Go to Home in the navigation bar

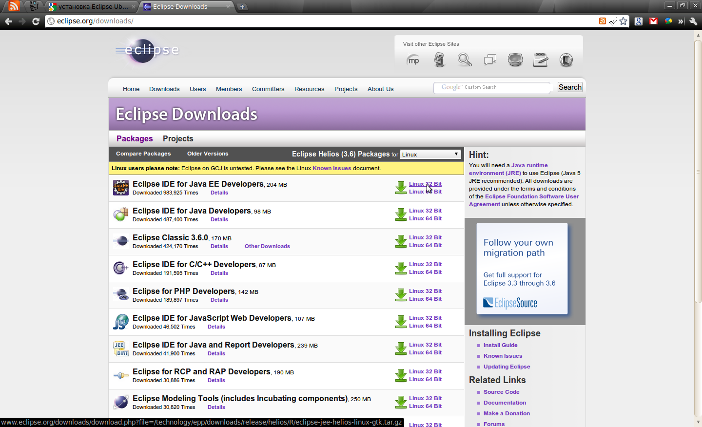click(x=131, y=89)
